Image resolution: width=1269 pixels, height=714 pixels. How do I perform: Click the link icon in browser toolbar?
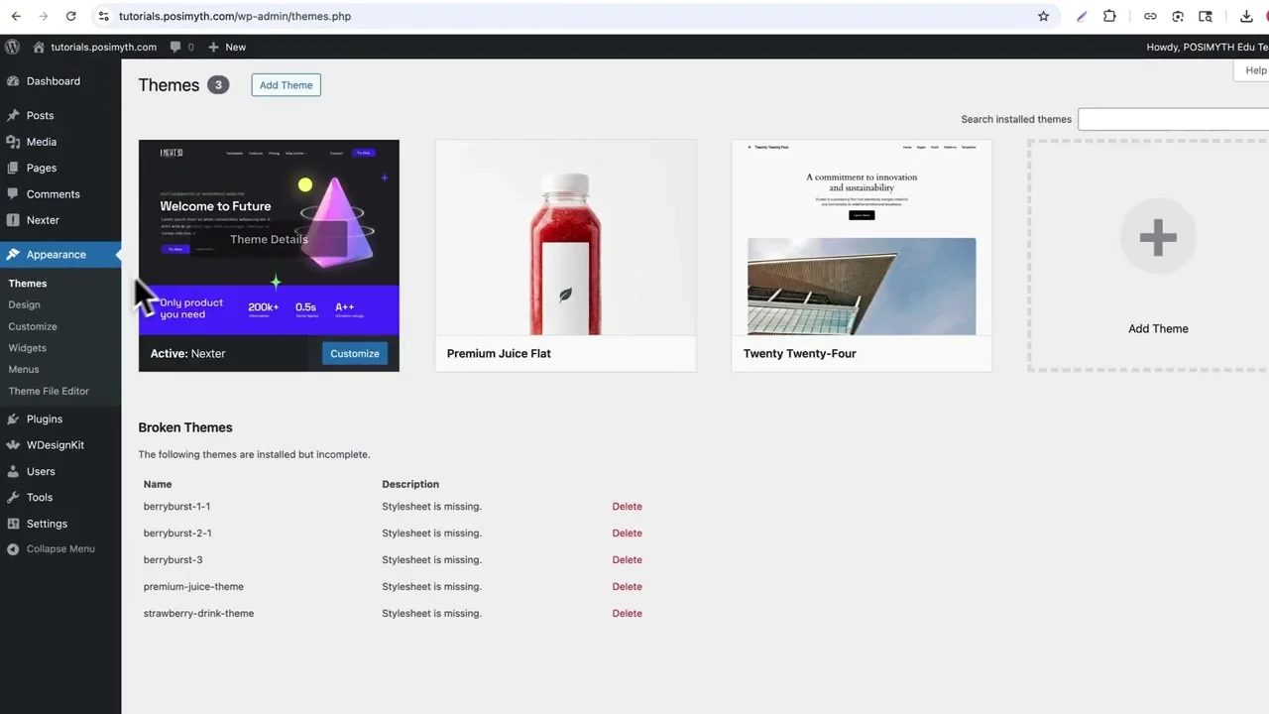pos(1150,16)
